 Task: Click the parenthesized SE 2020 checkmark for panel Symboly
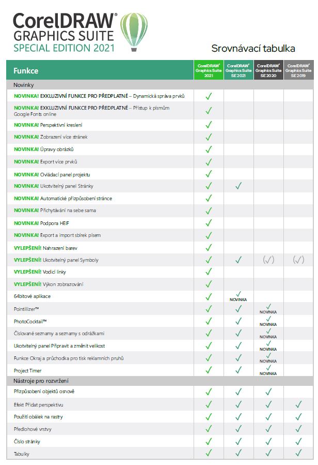(x=268, y=260)
